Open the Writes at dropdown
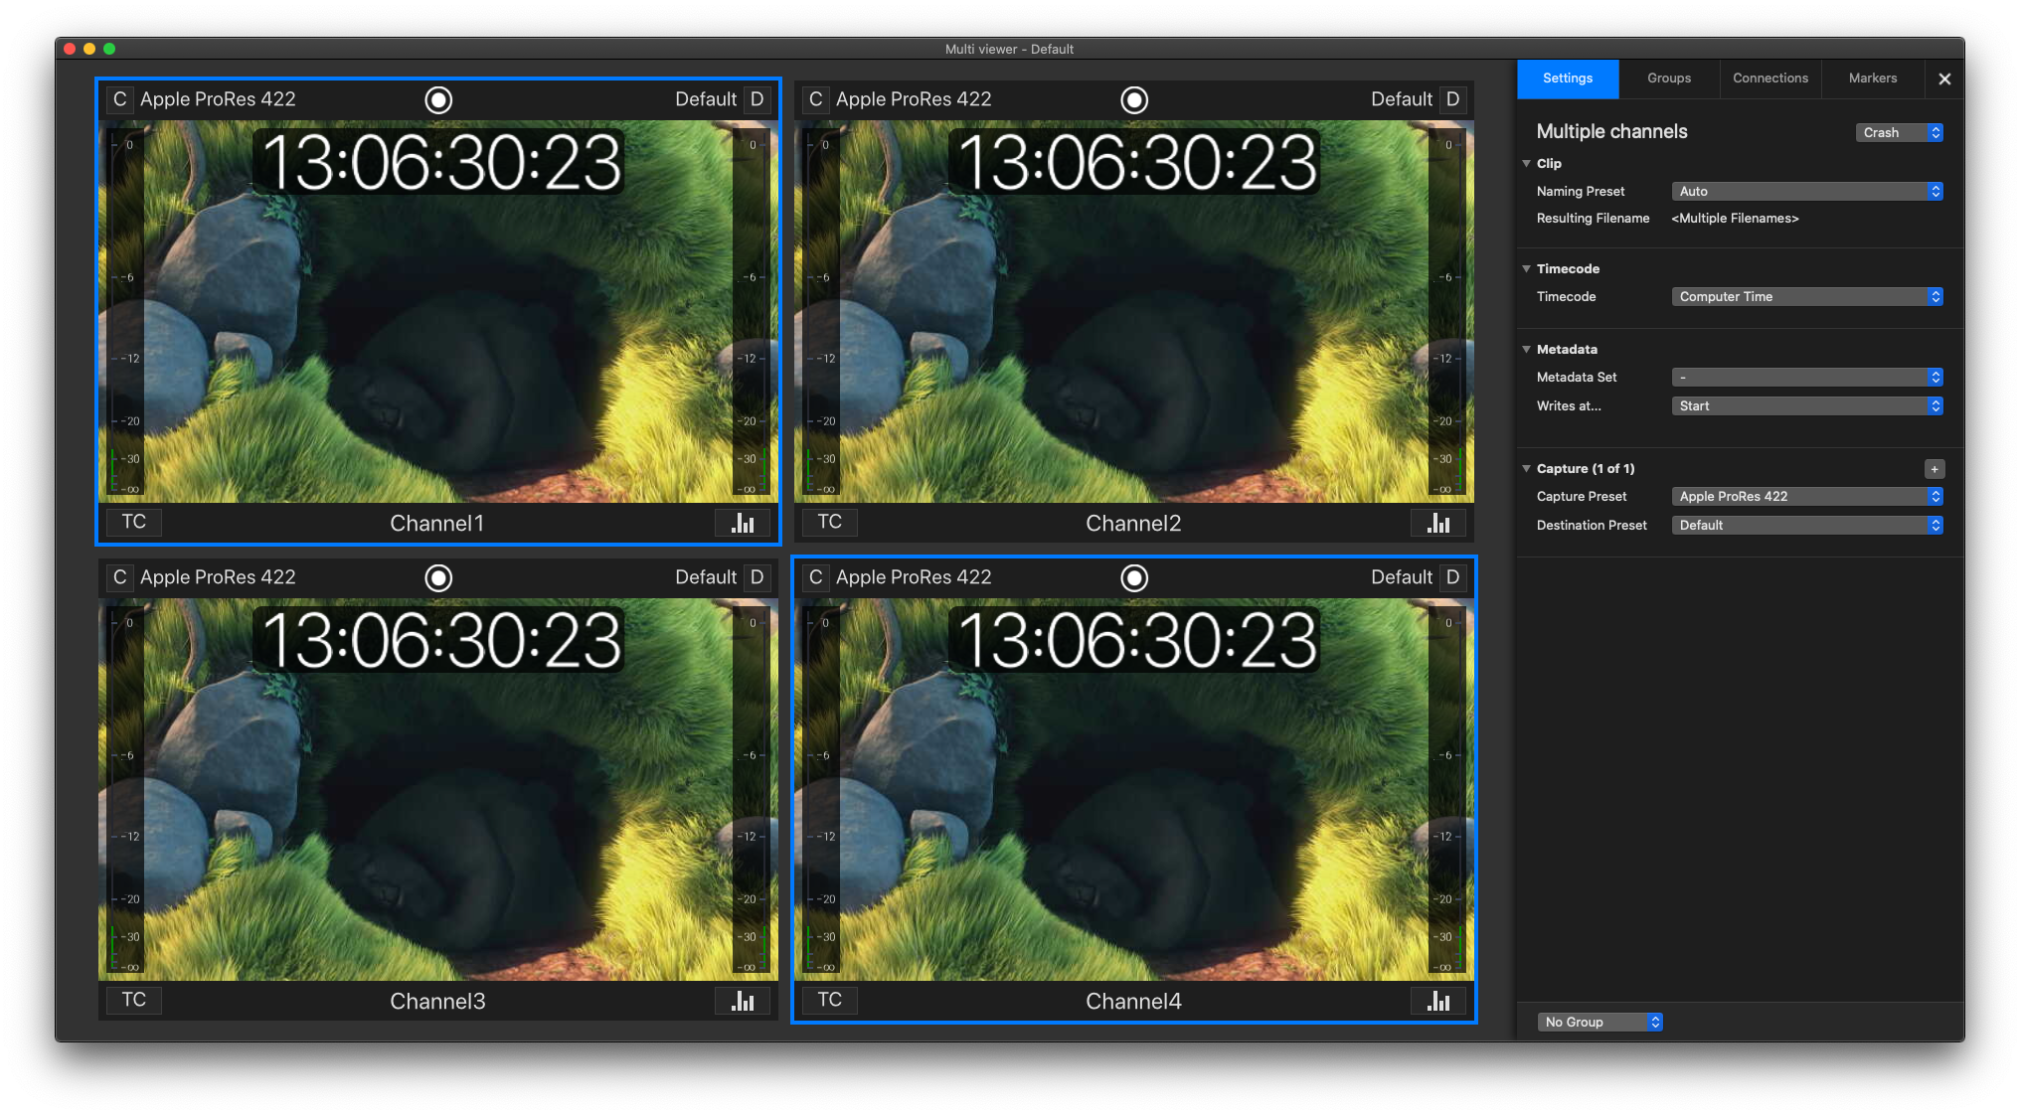Screen dimensions: 2020x1115 [x=1807, y=405]
